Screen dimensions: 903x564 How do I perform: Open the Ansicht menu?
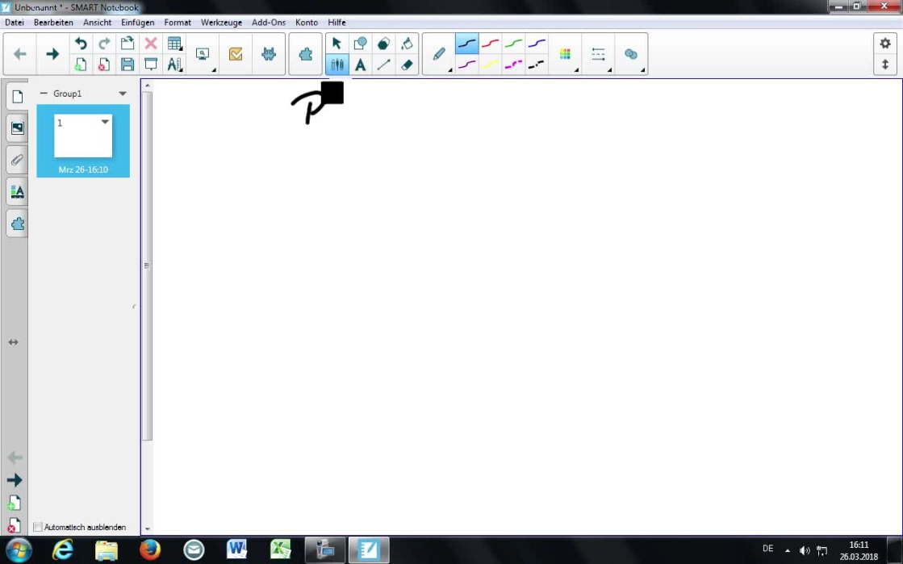click(98, 23)
